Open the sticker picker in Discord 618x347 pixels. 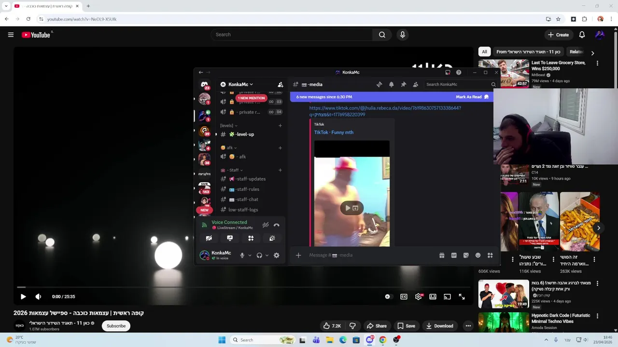(x=466, y=255)
